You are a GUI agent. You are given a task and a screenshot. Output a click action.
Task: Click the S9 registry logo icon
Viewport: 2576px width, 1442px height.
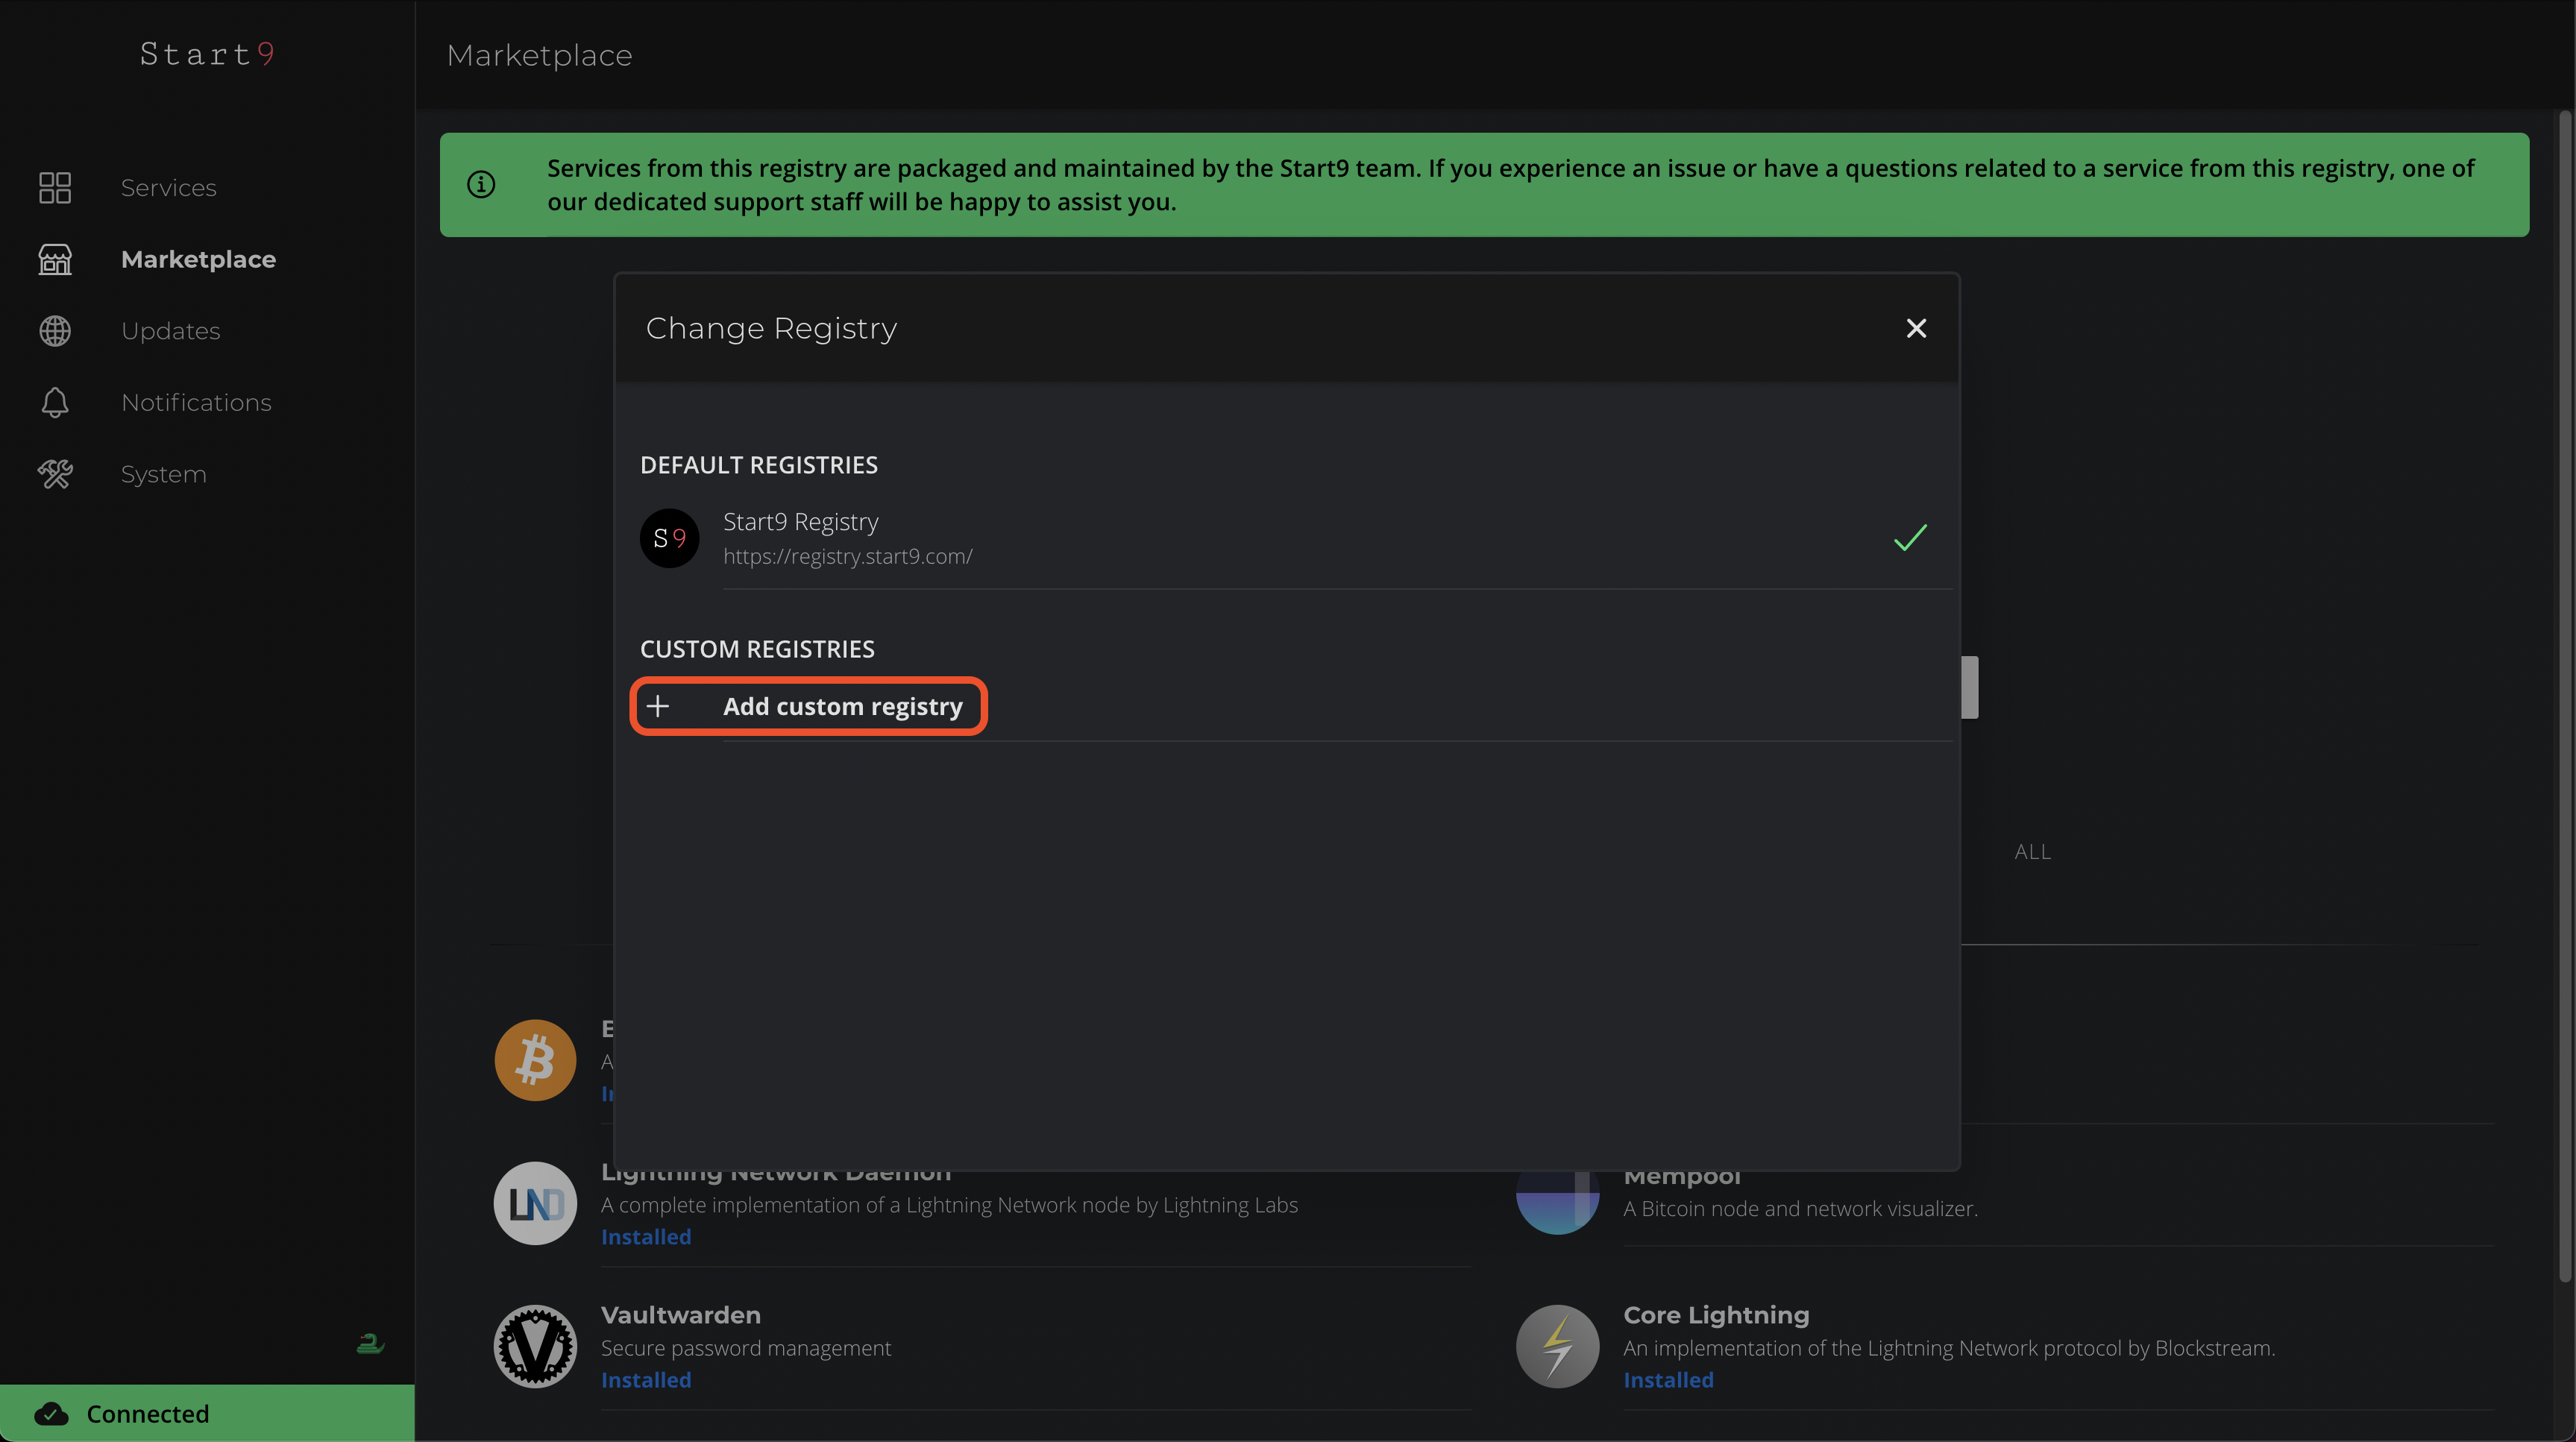[669, 539]
